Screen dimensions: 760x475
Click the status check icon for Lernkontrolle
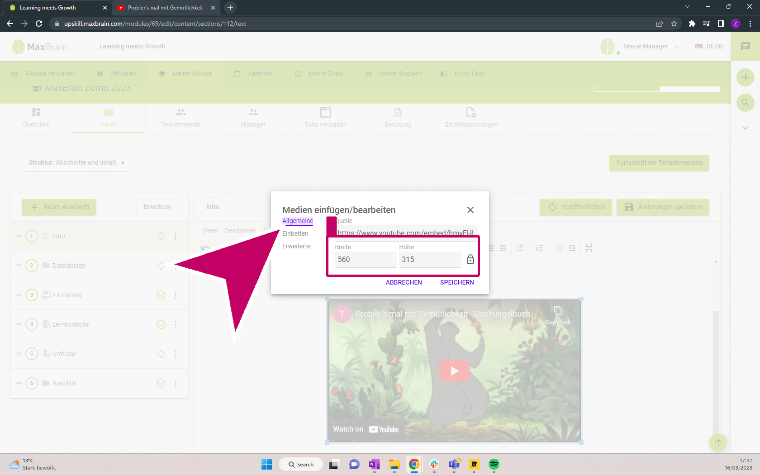(x=161, y=324)
